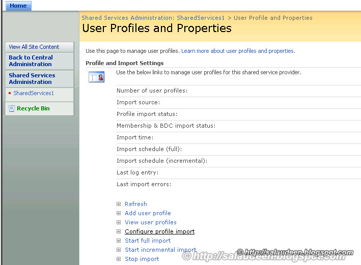
Task: Click the bullet icon beside Start incremental import
Action: 119,250
